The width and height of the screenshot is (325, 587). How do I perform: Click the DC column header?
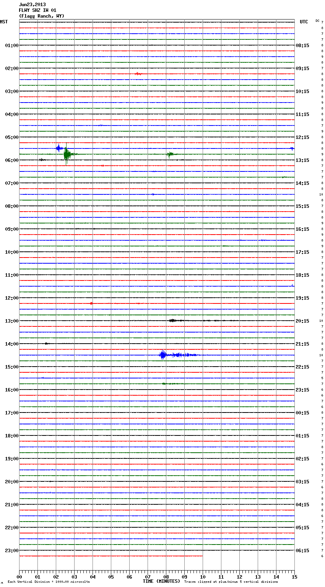(x=317, y=21)
